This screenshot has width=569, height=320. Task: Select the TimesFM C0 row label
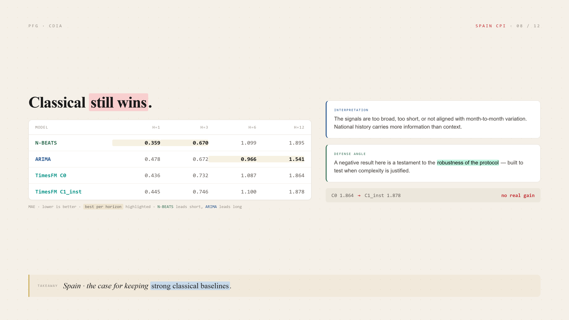tap(51, 175)
